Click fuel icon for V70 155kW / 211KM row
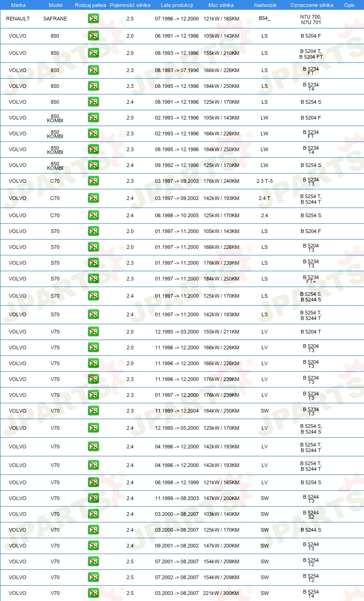The width and height of the screenshot is (364, 601). click(x=93, y=332)
